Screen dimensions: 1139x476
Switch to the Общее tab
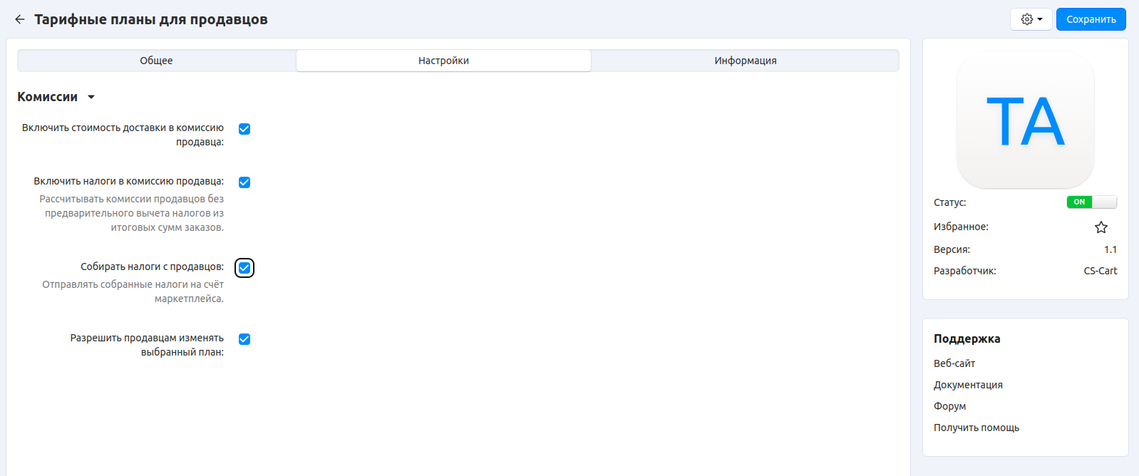(x=156, y=61)
